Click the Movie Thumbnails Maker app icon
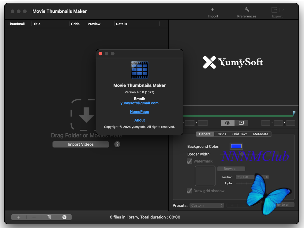The width and height of the screenshot is (304, 228). click(139, 70)
